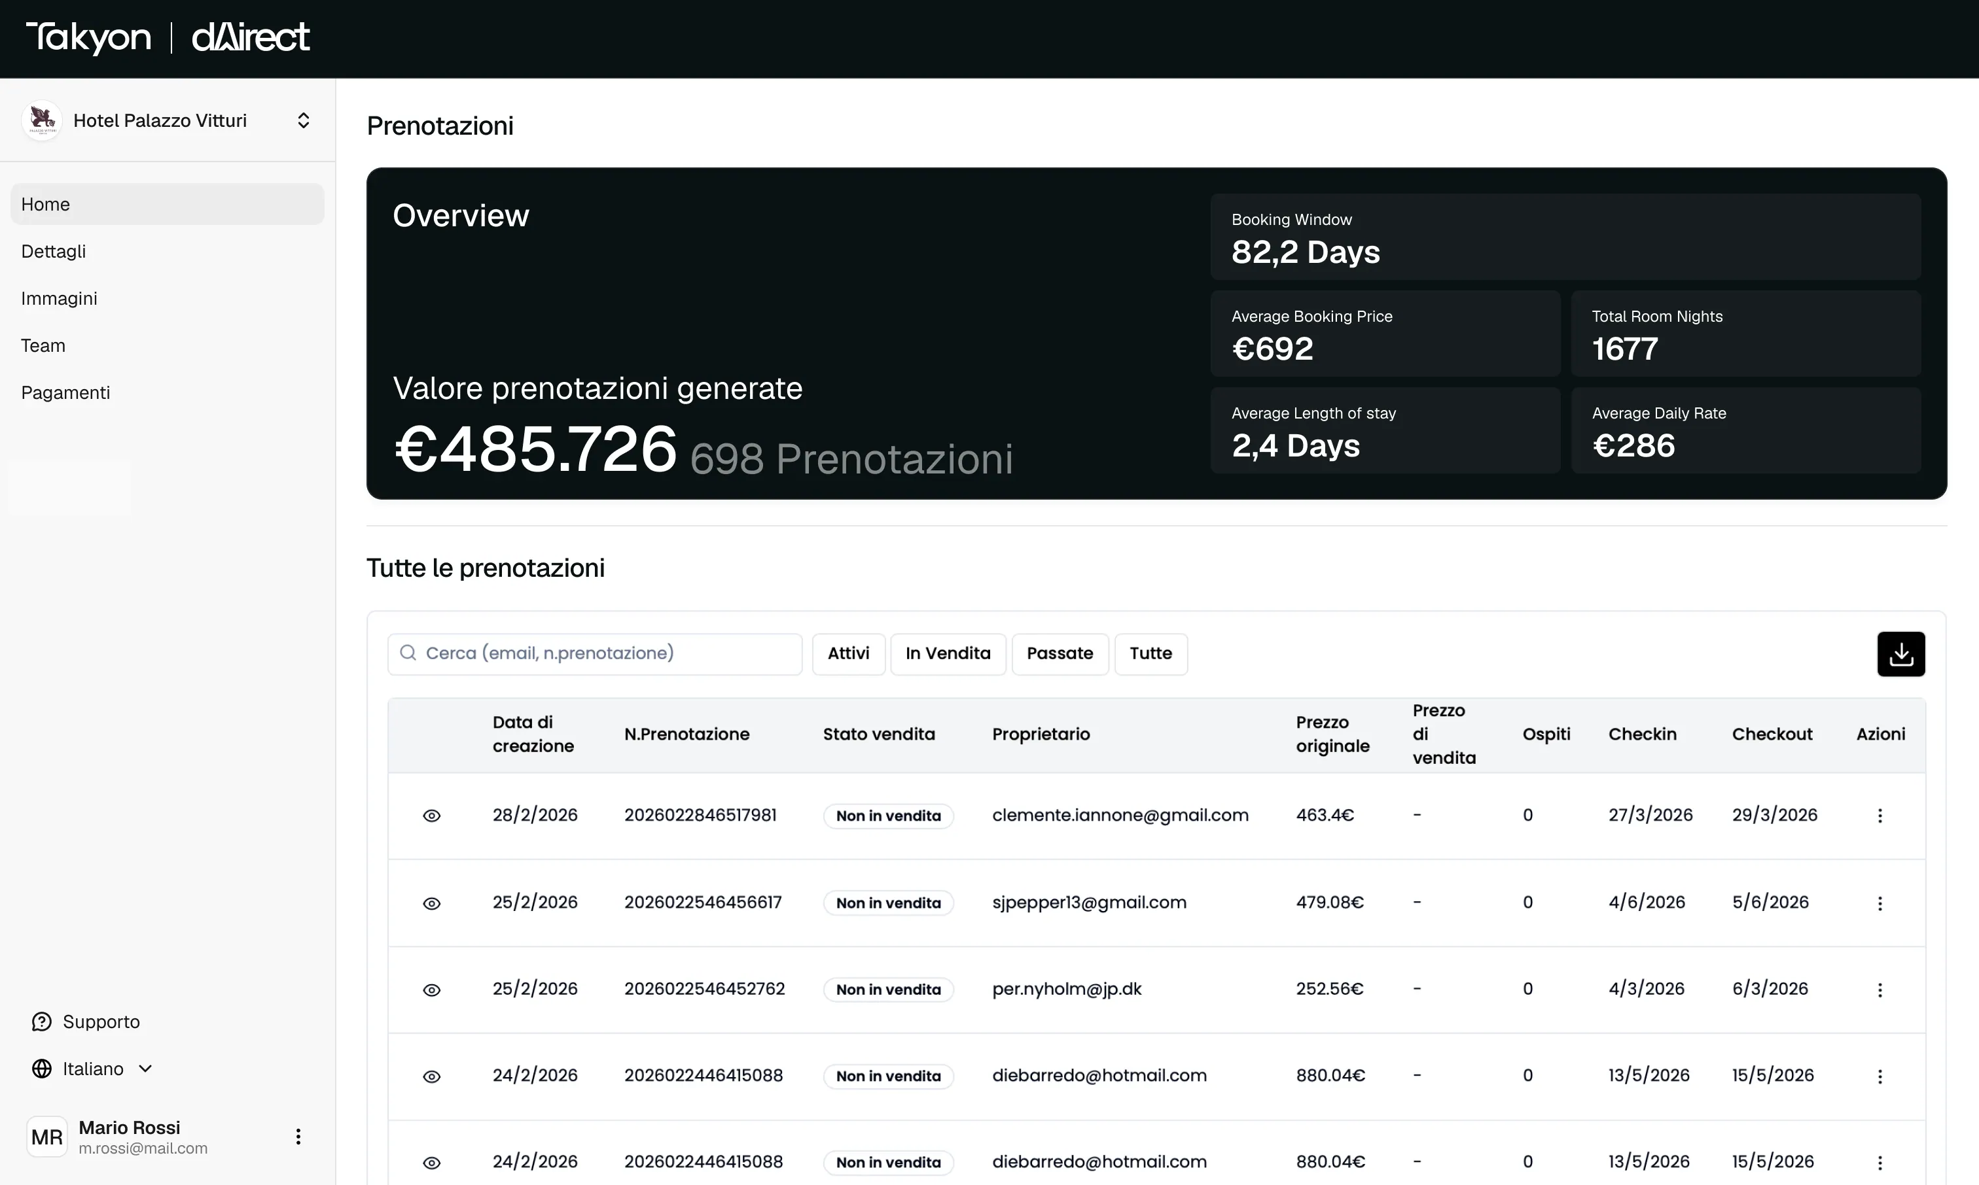Click the Hotel Palazzo Vitturi logo

(41, 120)
